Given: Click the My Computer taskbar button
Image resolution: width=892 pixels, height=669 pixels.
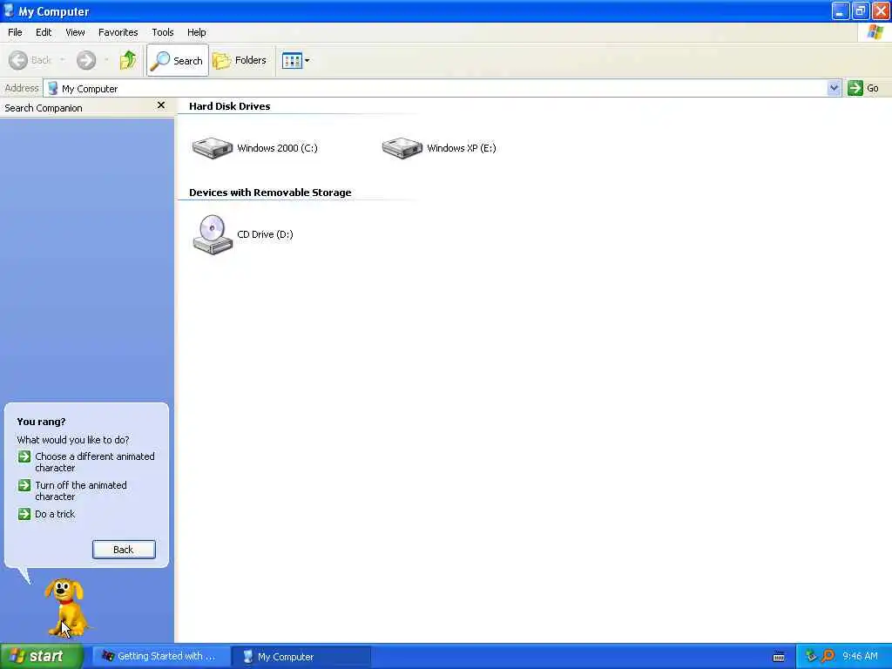Looking at the screenshot, I should [x=303, y=657].
